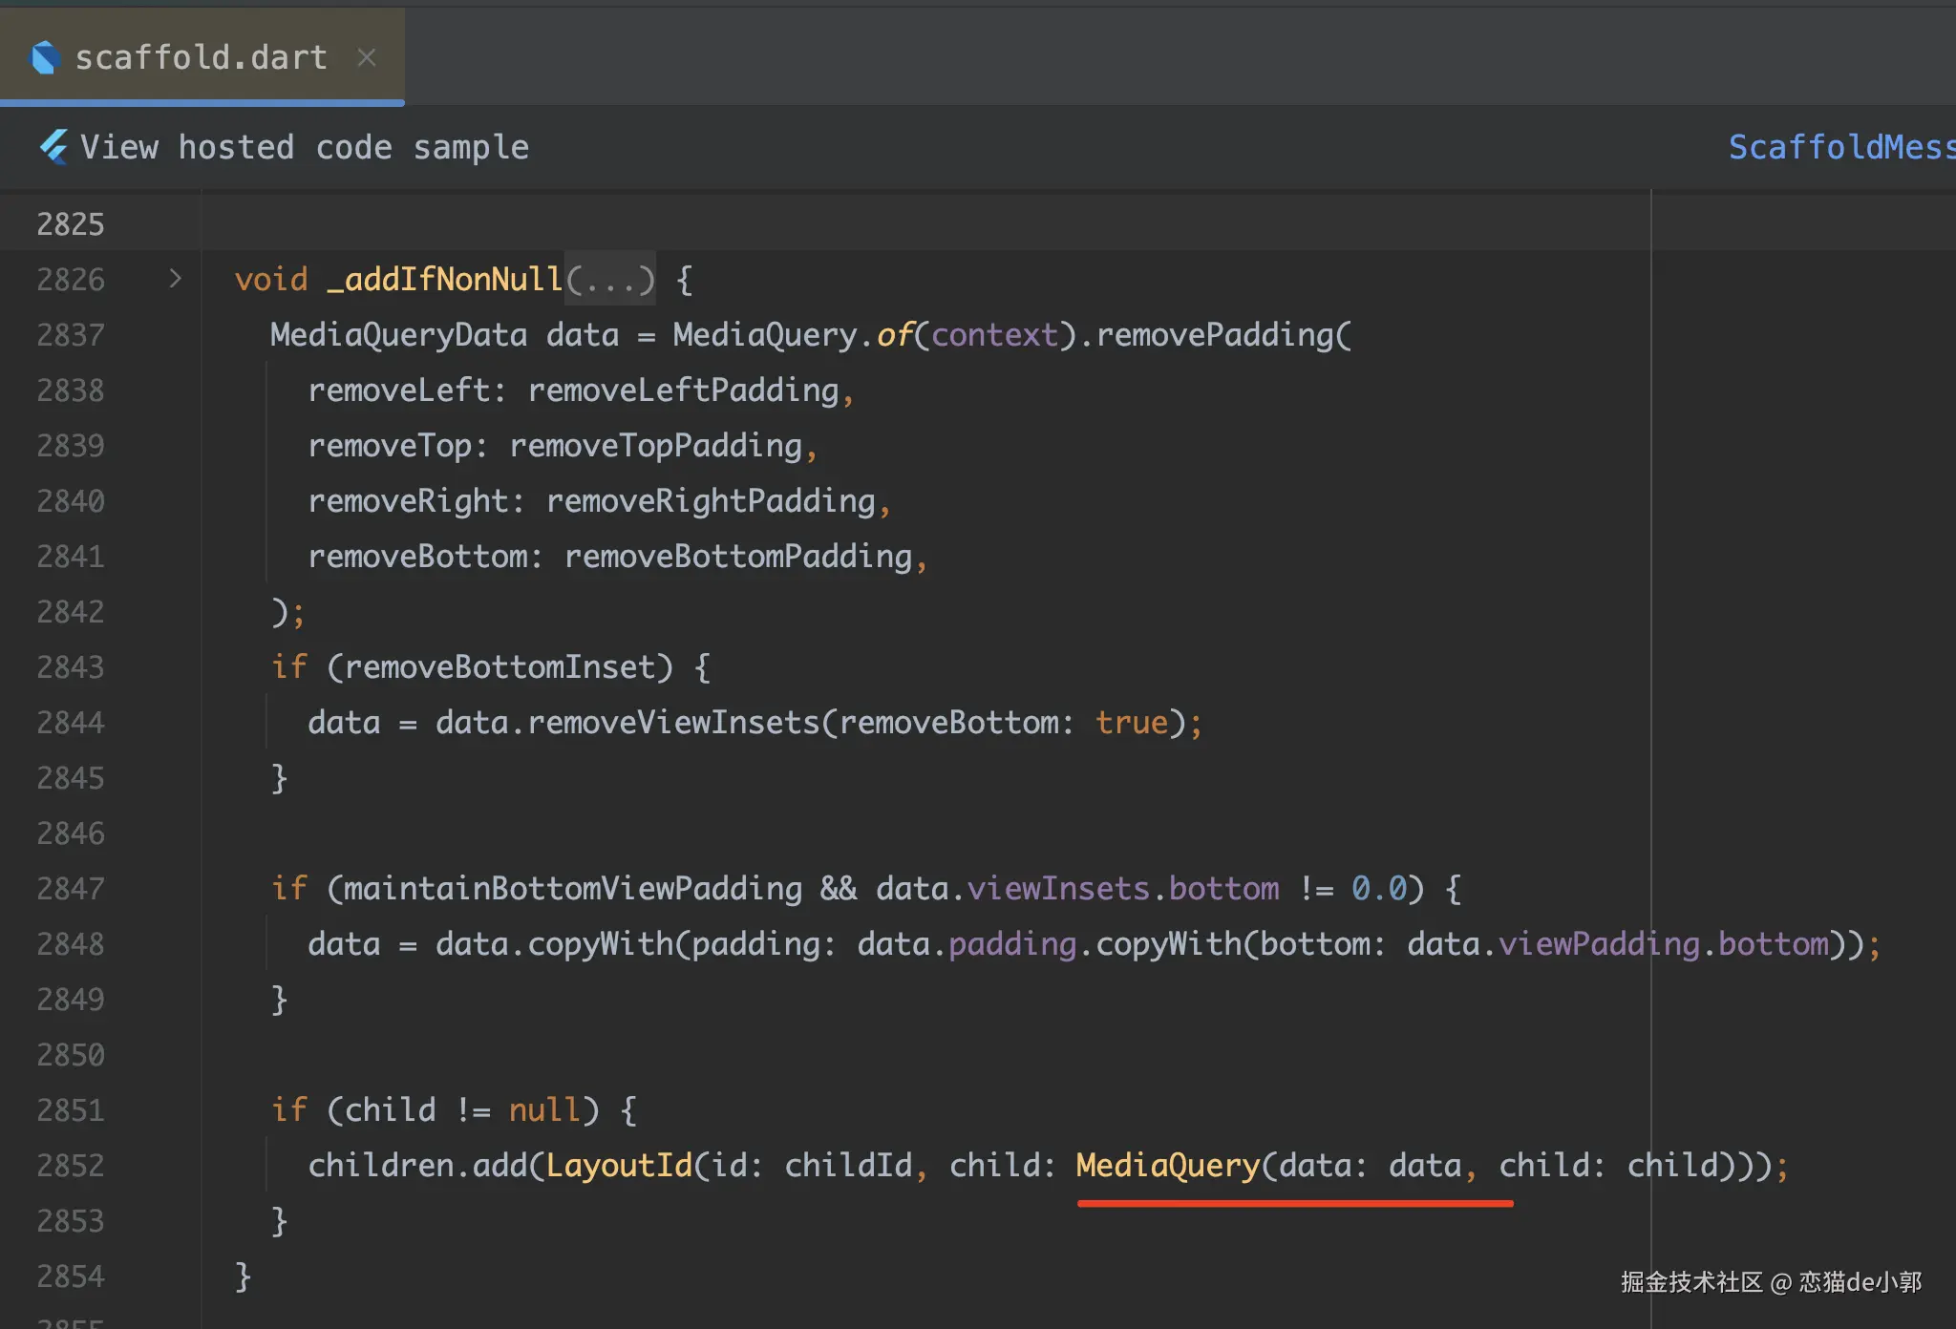Viewport: 1956px width, 1329px height.
Task: Click the true literal on line 2844
Action: 1131,723
